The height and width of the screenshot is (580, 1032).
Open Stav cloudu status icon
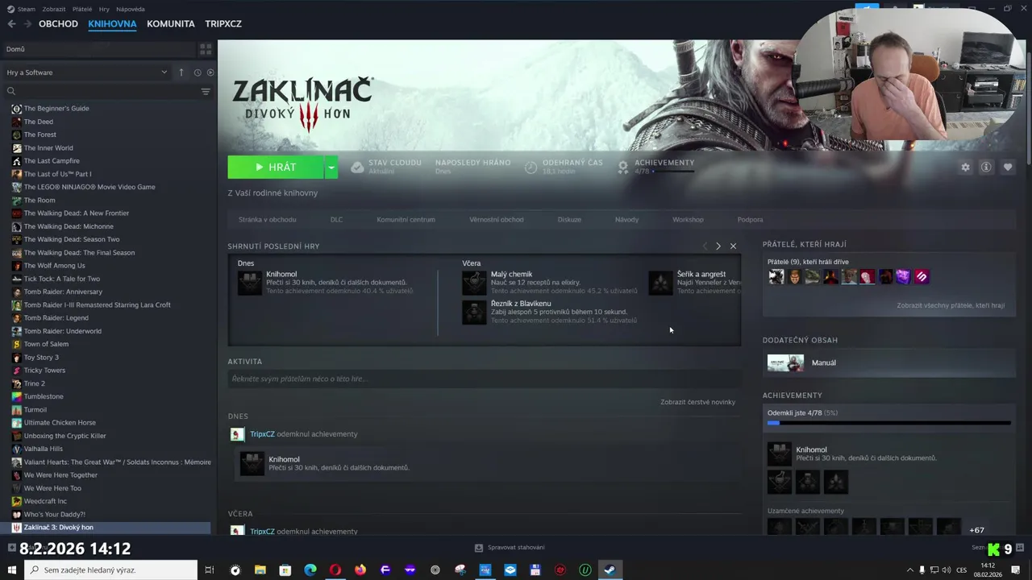coord(357,168)
